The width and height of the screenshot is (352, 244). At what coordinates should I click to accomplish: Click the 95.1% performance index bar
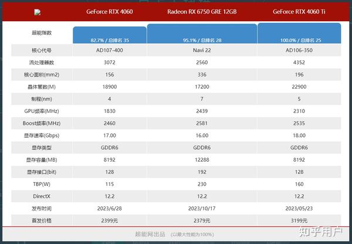click(x=202, y=34)
